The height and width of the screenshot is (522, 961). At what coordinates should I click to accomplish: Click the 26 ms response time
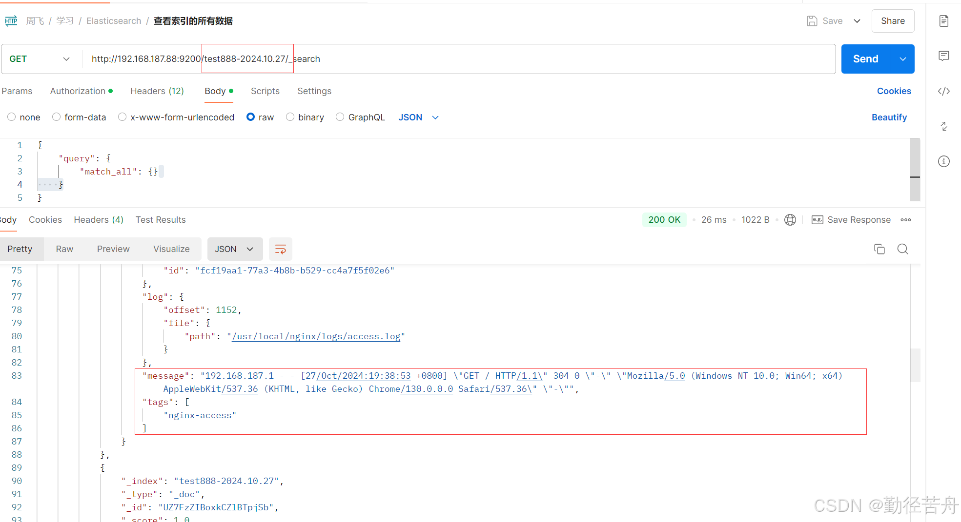[714, 220]
